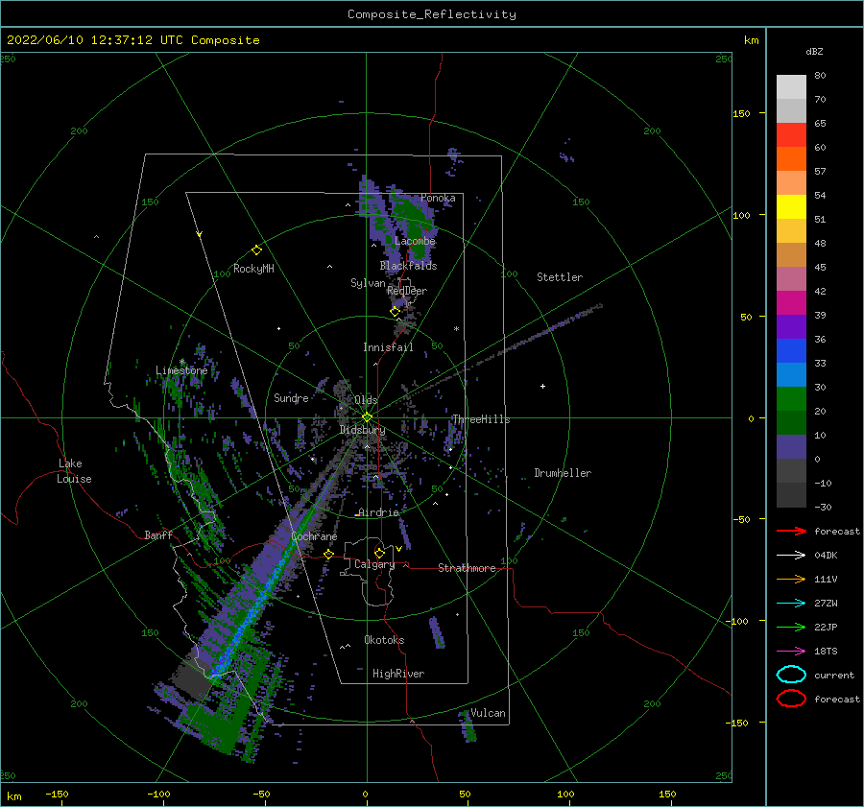Click the Calgary city label
Screen dimensions: 864x807
(374, 564)
